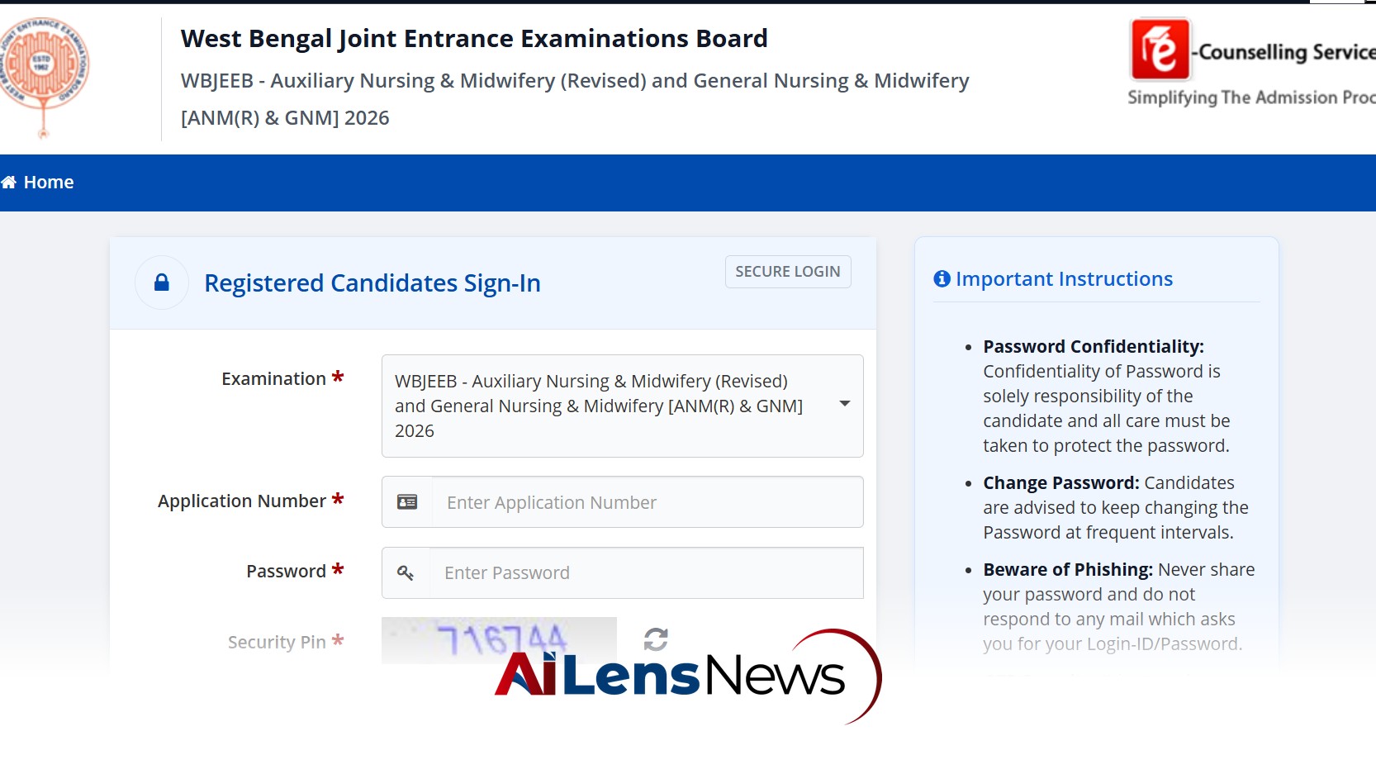Viewport: 1376px width, 774px height.
Task: Go to the Home menu item
Action: coord(38,183)
